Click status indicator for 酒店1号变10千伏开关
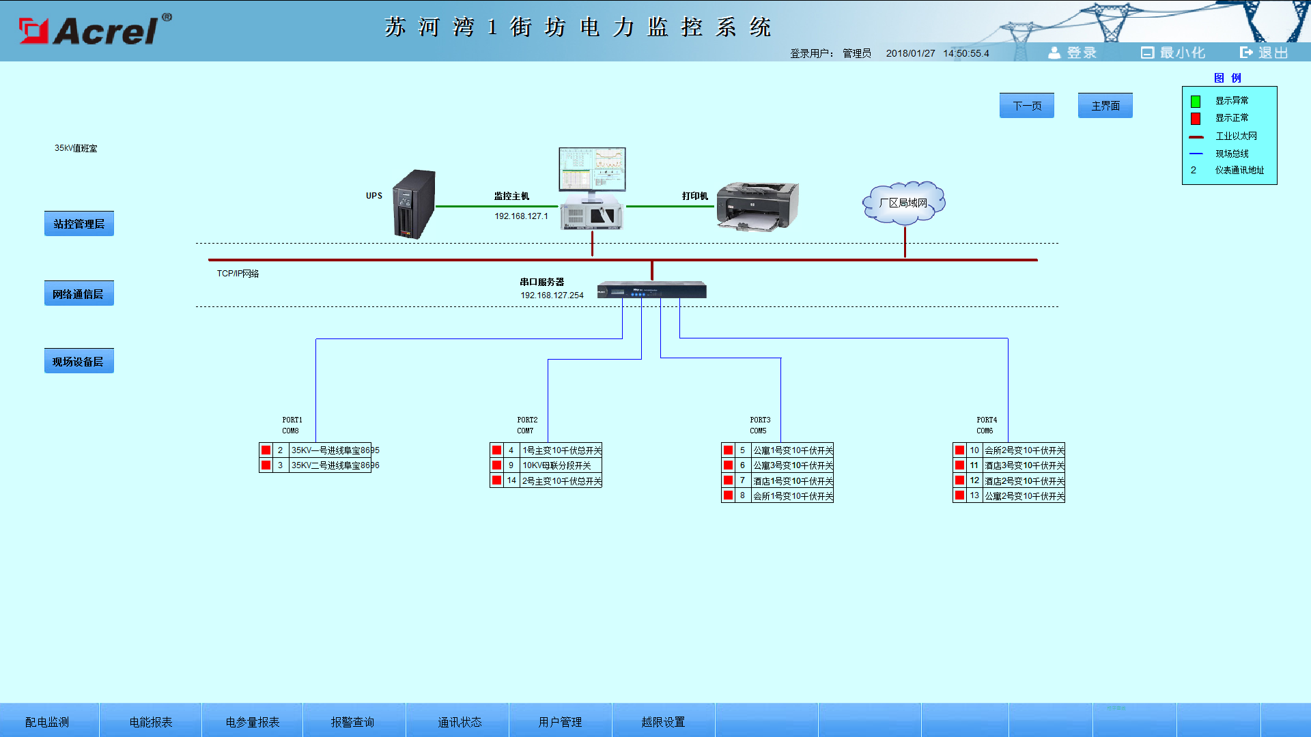This screenshot has width=1311, height=737. 729,480
